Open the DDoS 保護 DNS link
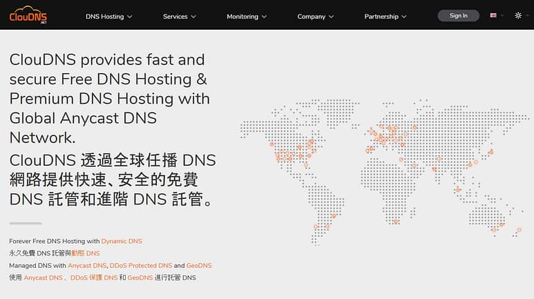 click(x=94, y=278)
